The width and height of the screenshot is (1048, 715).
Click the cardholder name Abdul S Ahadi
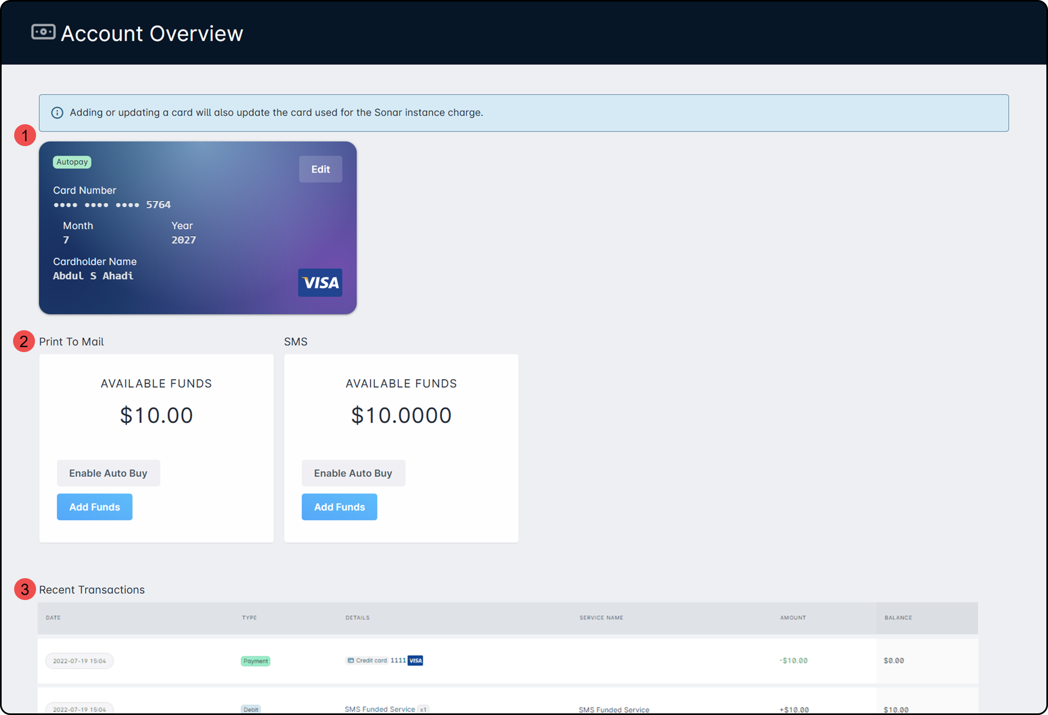93,276
